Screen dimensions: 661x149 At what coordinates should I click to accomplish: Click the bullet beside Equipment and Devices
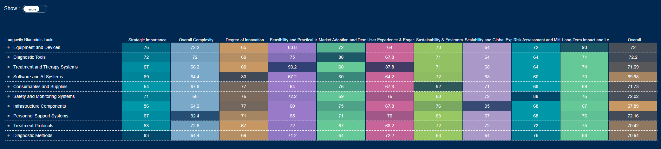9,47
